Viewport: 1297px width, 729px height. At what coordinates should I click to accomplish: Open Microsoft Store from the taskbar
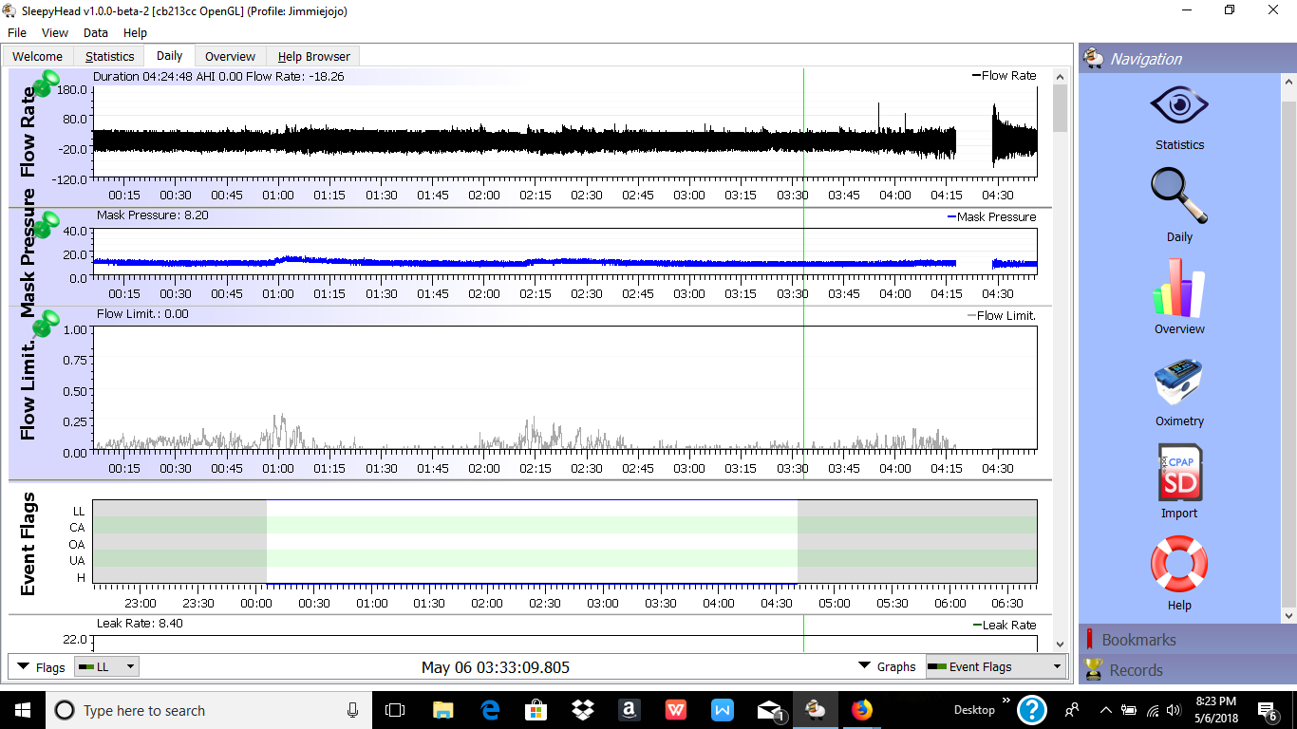(536, 710)
